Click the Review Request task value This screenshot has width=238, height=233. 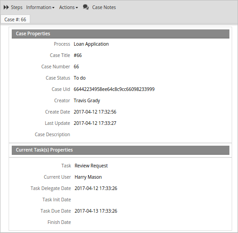coord(91,166)
